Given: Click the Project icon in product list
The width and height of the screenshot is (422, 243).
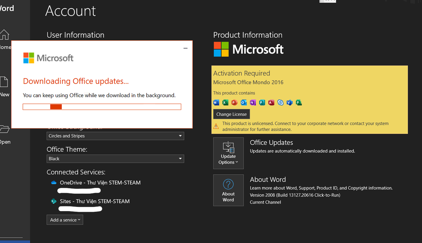Looking at the screenshot, I should pyautogui.click(x=299, y=102).
